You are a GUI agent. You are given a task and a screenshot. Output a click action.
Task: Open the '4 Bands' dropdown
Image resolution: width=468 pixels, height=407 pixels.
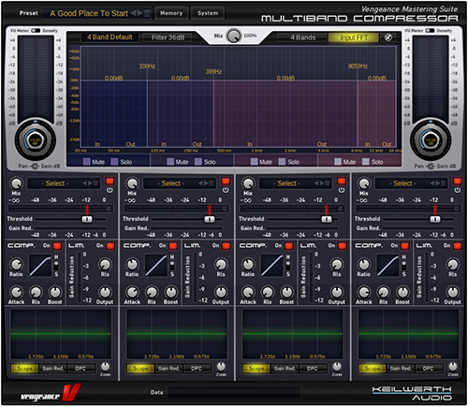pyautogui.click(x=303, y=37)
